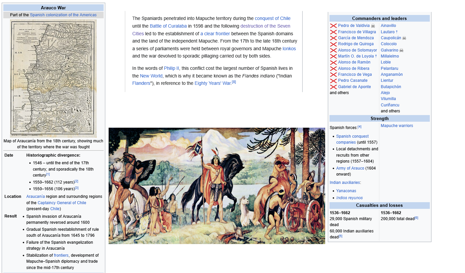Follow the Curiñancu link
Screen dimensions: 465x273
coord(390,105)
